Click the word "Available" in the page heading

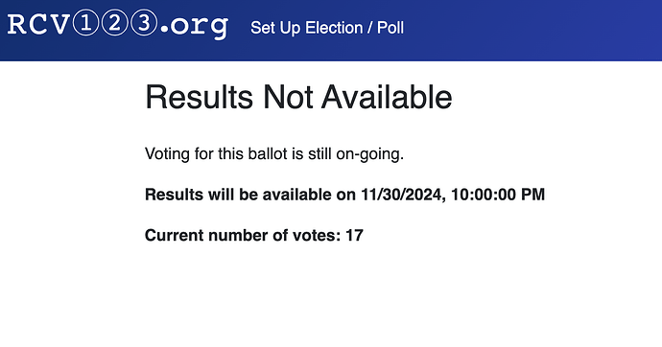pyautogui.click(x=387, y=97)
